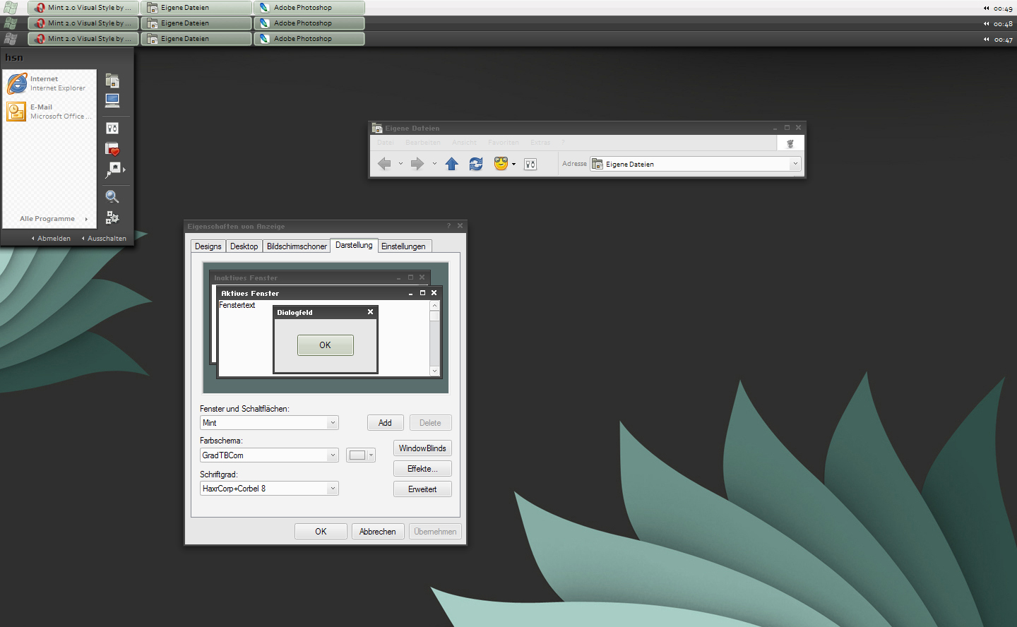Screen dimensions: 1017x627
Task: Click the Erweitert button
Action: tap(422, 489)
